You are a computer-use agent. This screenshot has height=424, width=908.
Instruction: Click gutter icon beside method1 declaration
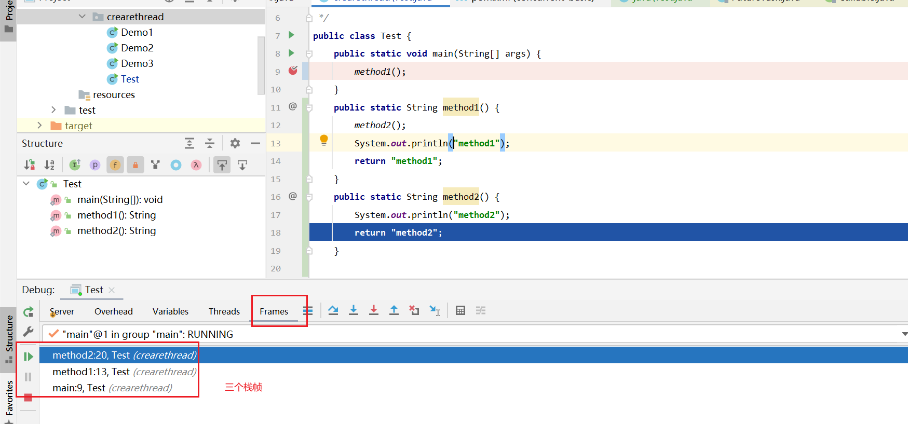[293, 106]
